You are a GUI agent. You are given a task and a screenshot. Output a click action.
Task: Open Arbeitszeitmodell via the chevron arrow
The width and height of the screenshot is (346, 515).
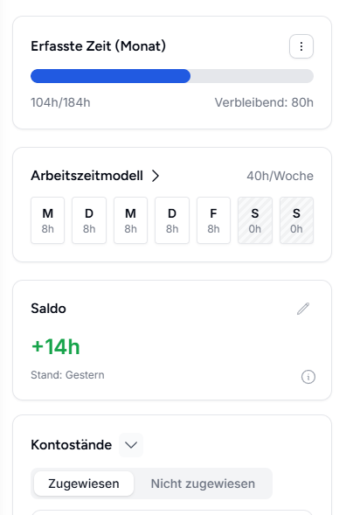[156, 176]
